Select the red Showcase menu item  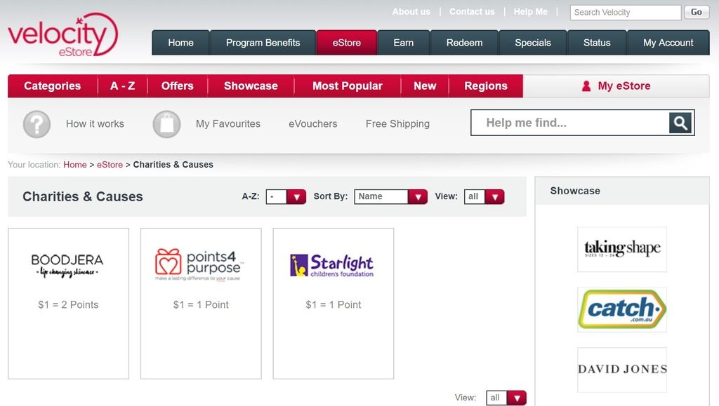click(x=251, y=86)
